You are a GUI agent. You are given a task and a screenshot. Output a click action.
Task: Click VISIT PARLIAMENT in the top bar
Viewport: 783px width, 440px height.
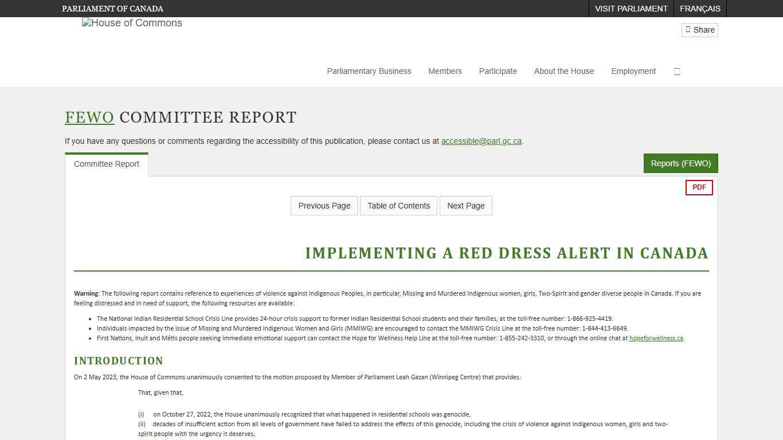pos(631,9)
